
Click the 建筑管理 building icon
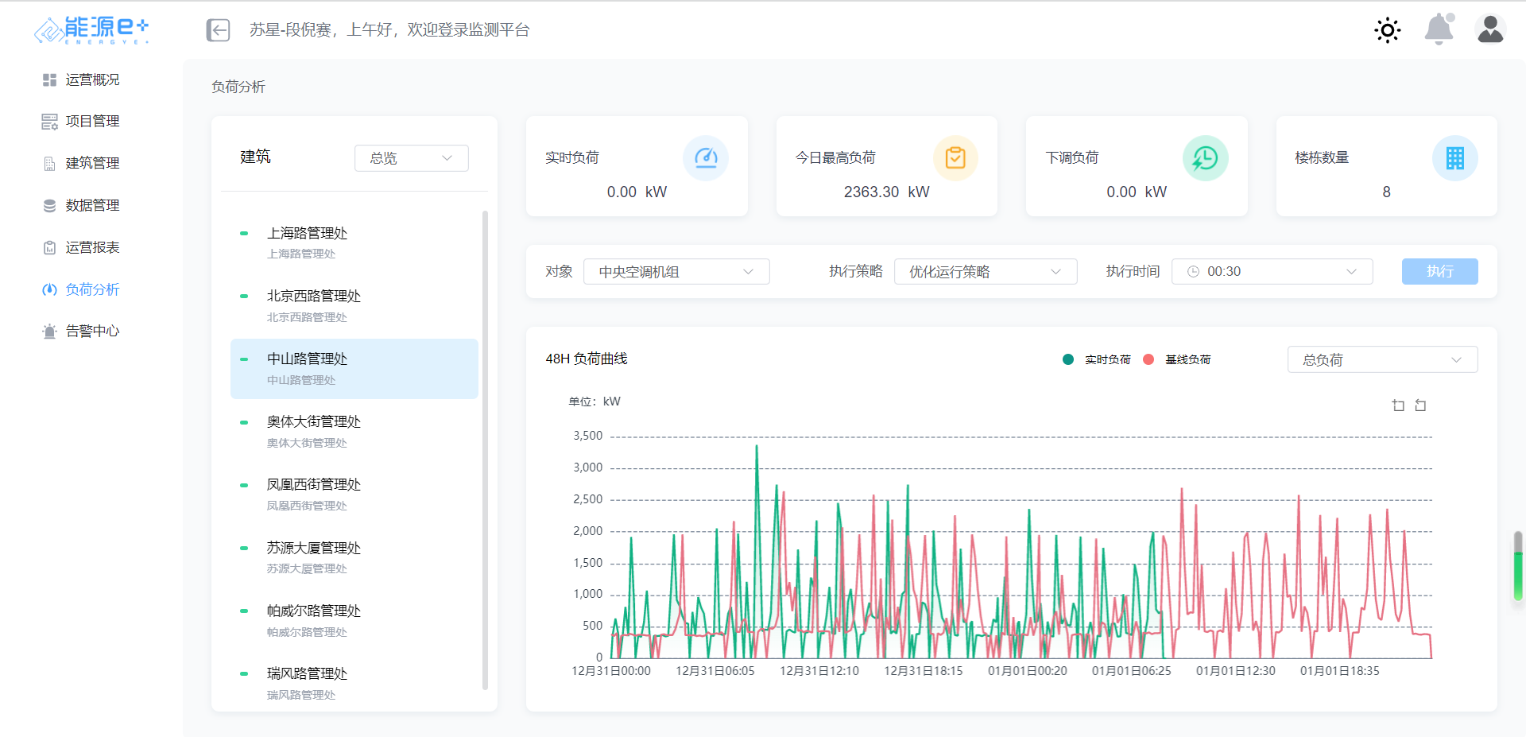pos(49,164)
